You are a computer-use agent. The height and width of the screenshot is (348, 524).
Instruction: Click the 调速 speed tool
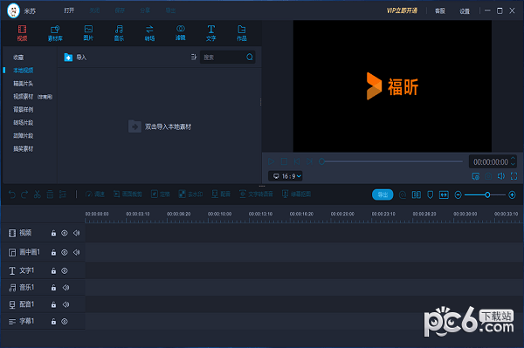[x=95, y=194]
